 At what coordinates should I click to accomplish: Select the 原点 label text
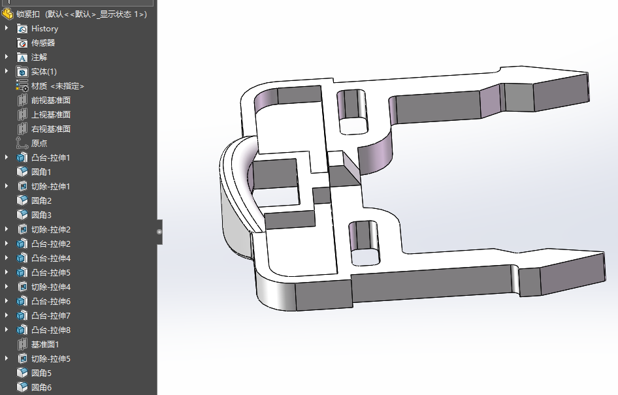pos(39,144)
